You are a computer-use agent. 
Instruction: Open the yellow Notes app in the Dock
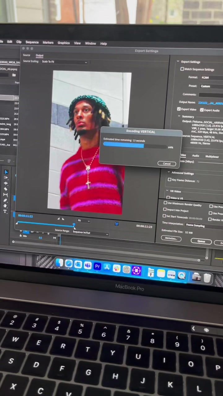tap(161, 273)
